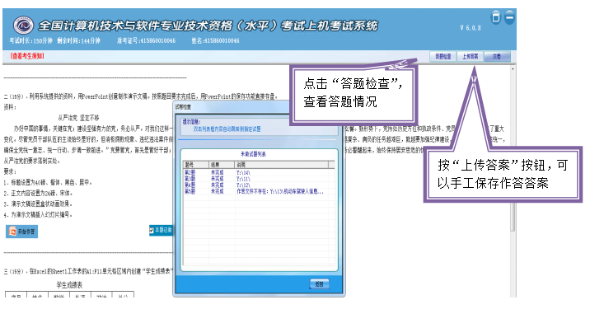Viewport: 590px width, 309px height.
Task: Select the row 作答文件不存在 Y:\13\
Action: pyautogui.click(x=259, y=191)
